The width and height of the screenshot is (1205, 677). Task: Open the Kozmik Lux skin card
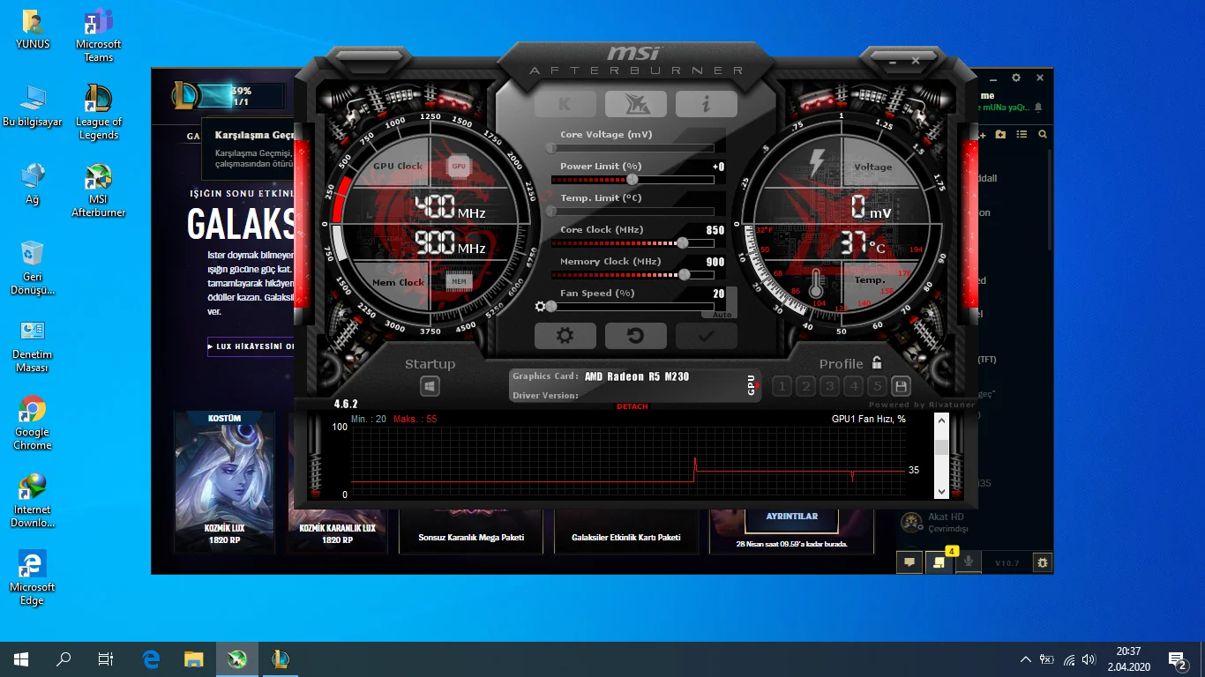[x=223, y=482]
